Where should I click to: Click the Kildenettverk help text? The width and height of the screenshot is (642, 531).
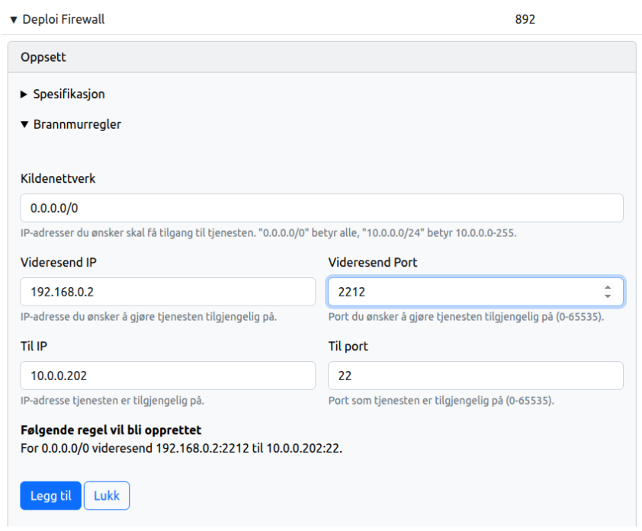[x=268, y=233]
